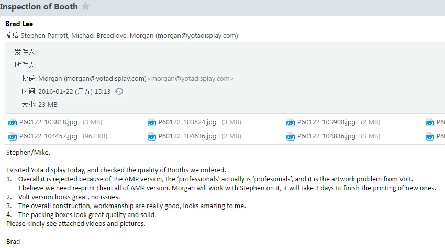This screenshot has width=445, height=248.
Task: Open the cut-off attachment in the bottom row
Action: tap(435, 137)
